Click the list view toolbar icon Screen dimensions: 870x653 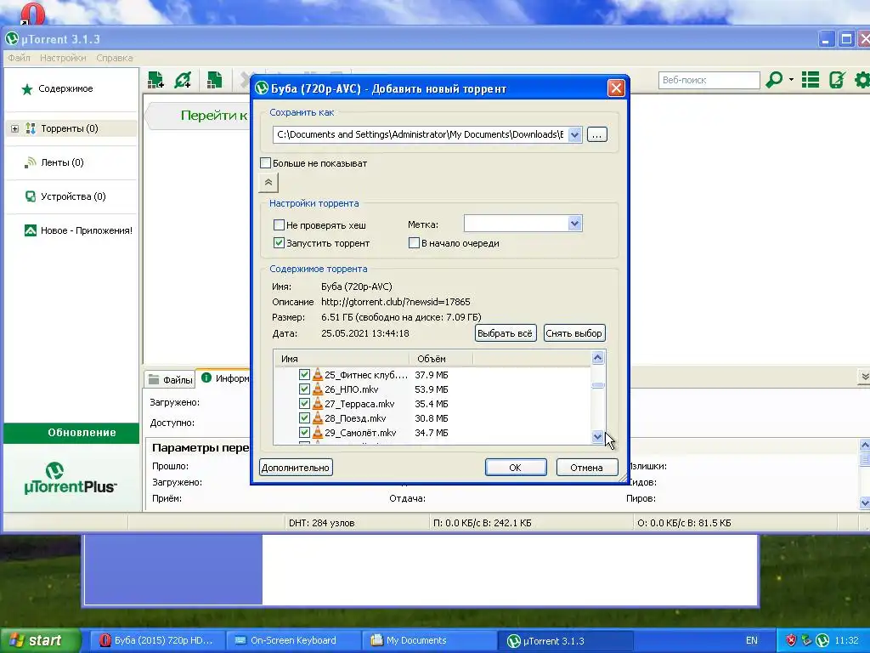[811, 80]
